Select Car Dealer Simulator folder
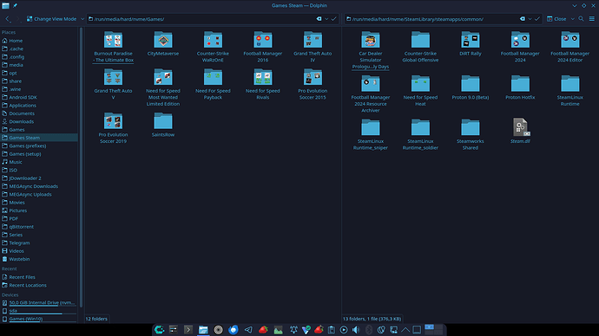Screen dimensions: 599x336 (371, 50)
